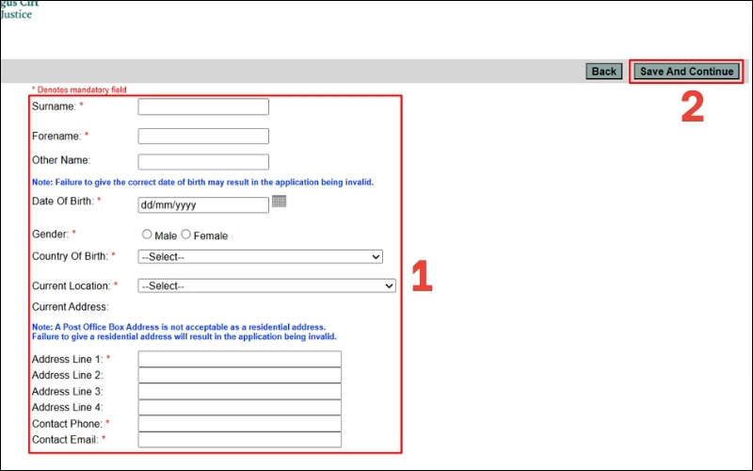Screen dimensions: 753x471
Task: Click the Address Line 4 input
Action: (239, 407)
